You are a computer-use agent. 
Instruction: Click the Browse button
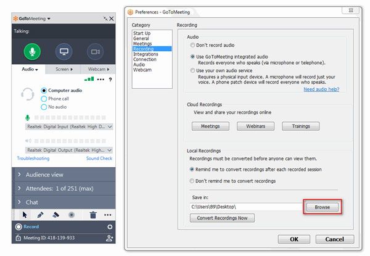click(x=322, y=207)
